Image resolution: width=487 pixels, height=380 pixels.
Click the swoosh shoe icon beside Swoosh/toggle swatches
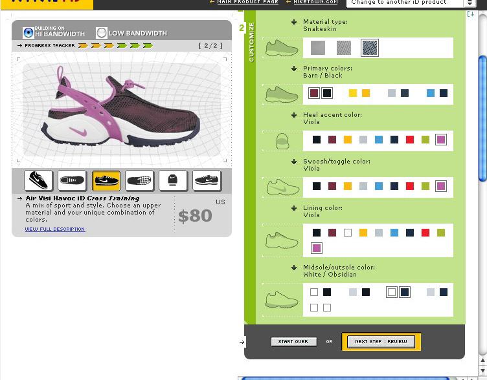[282, 187]
